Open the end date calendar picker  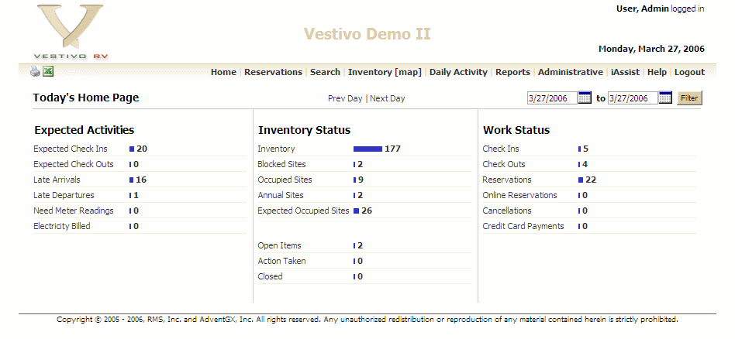665,98
